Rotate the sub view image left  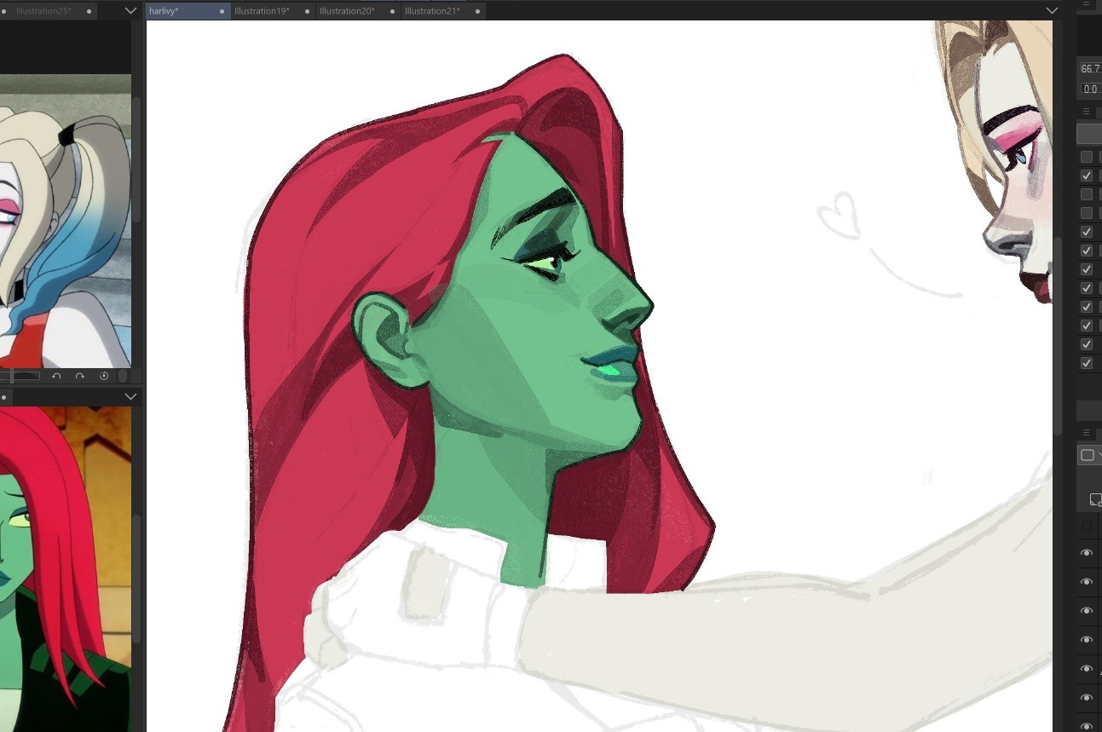click(56, 376)
